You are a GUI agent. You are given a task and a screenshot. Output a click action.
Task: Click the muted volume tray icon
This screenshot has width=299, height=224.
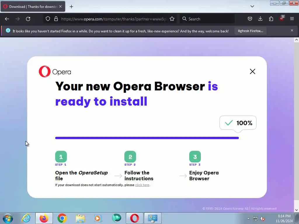(x=263, y=219)
